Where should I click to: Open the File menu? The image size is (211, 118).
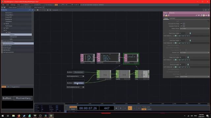(3, 5)
